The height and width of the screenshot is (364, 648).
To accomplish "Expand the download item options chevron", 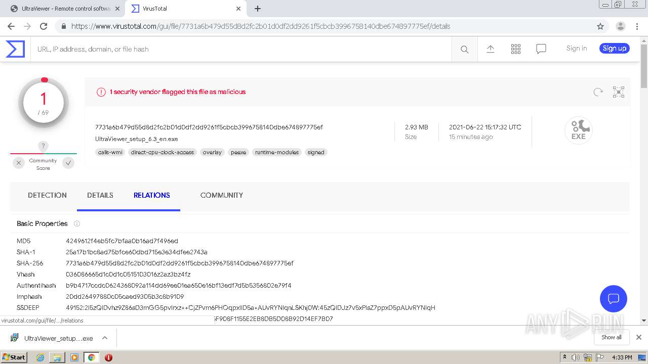I will [x=105, y=338].
